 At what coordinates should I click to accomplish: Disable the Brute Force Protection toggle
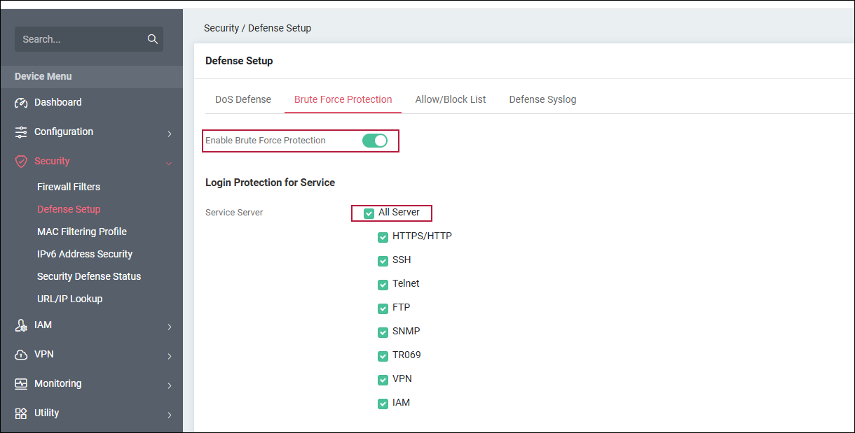(375, 141)
